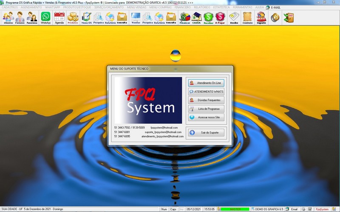
Task: Click the 05/12/2021 date in status bar
Action: [194, 209]
